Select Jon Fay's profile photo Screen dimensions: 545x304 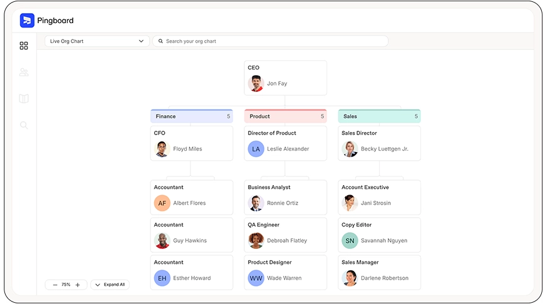256,83
